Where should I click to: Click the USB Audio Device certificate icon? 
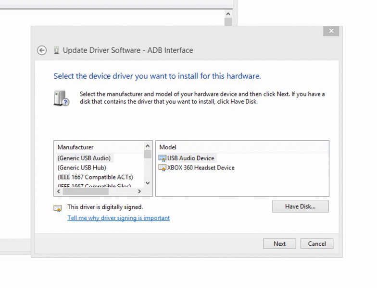pos(163,158)
